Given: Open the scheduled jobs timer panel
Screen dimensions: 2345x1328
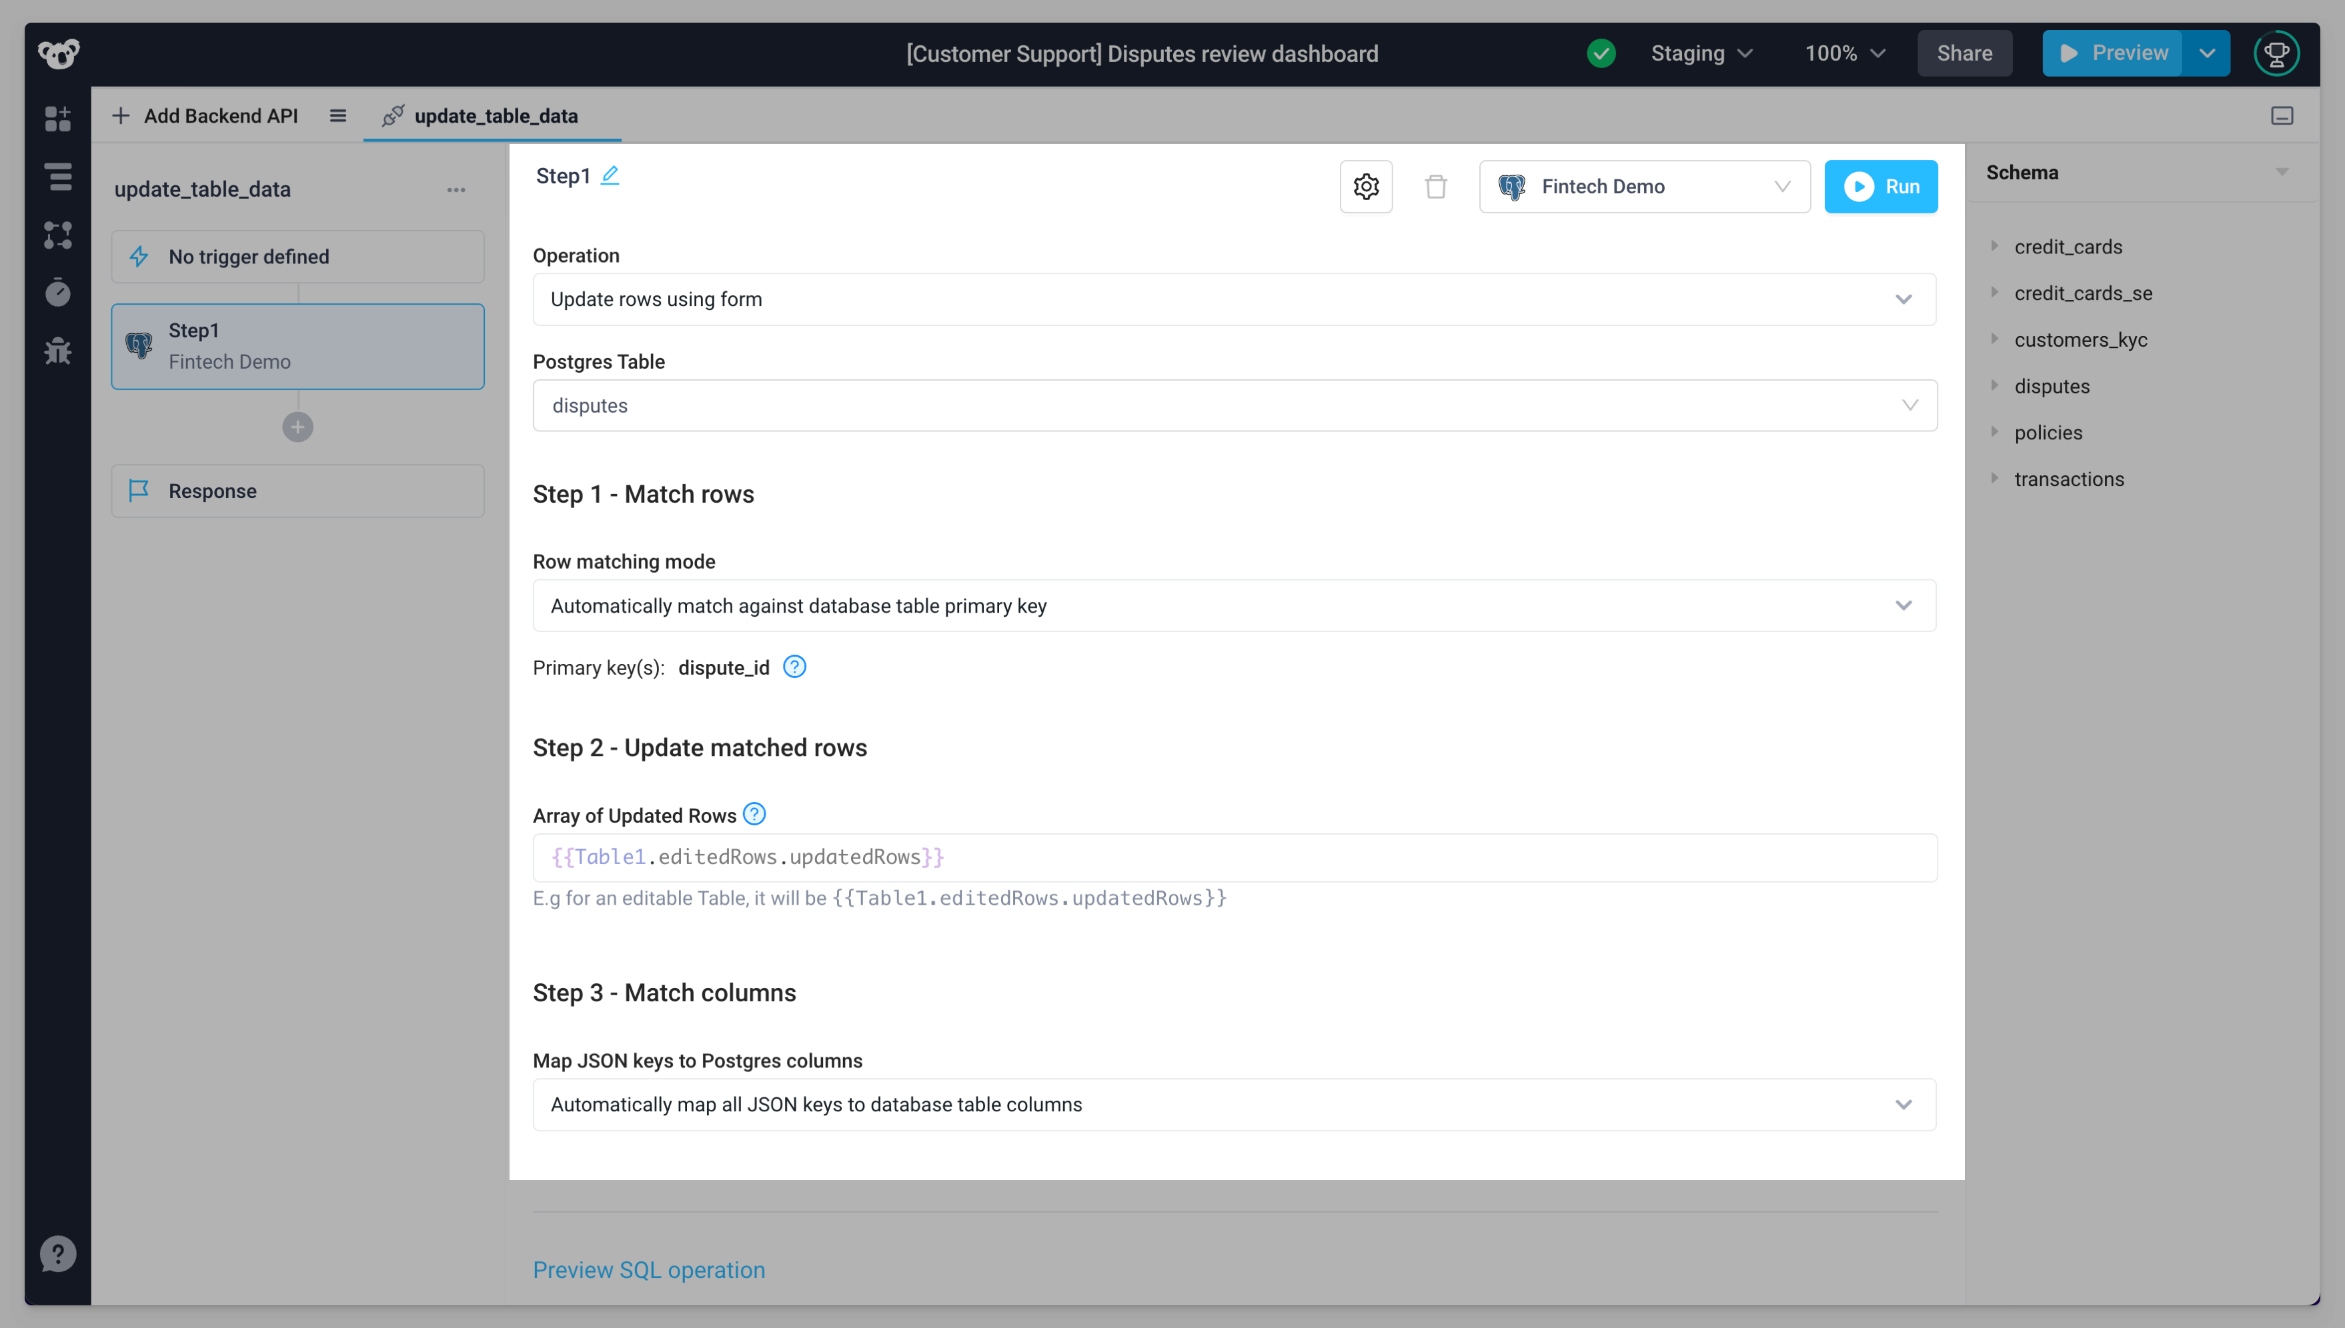Looking at the screenshot, I should tap(57, 293).
